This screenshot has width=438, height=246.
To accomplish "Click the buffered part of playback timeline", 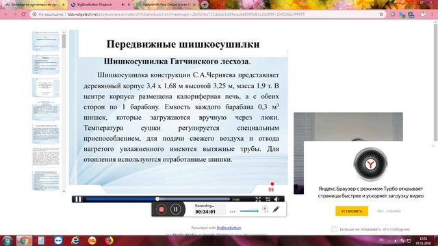I will pos(194,199).
